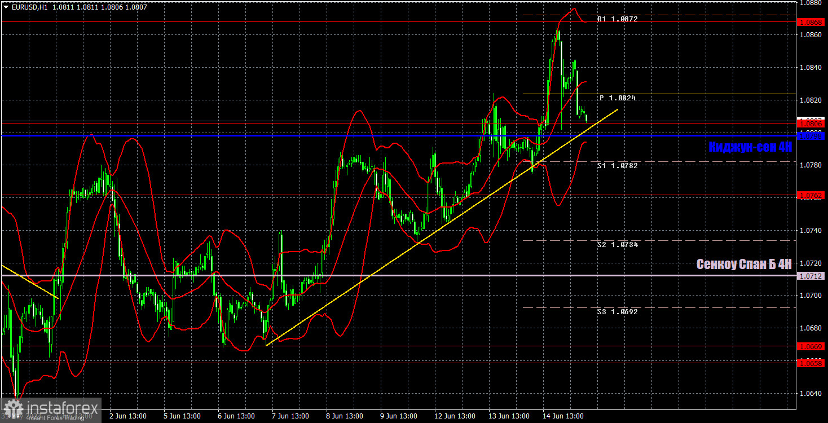This screenshot has width=828, height=423.
Task: Select the S3 1.0692 support label
Action: (x=618, y=311)
